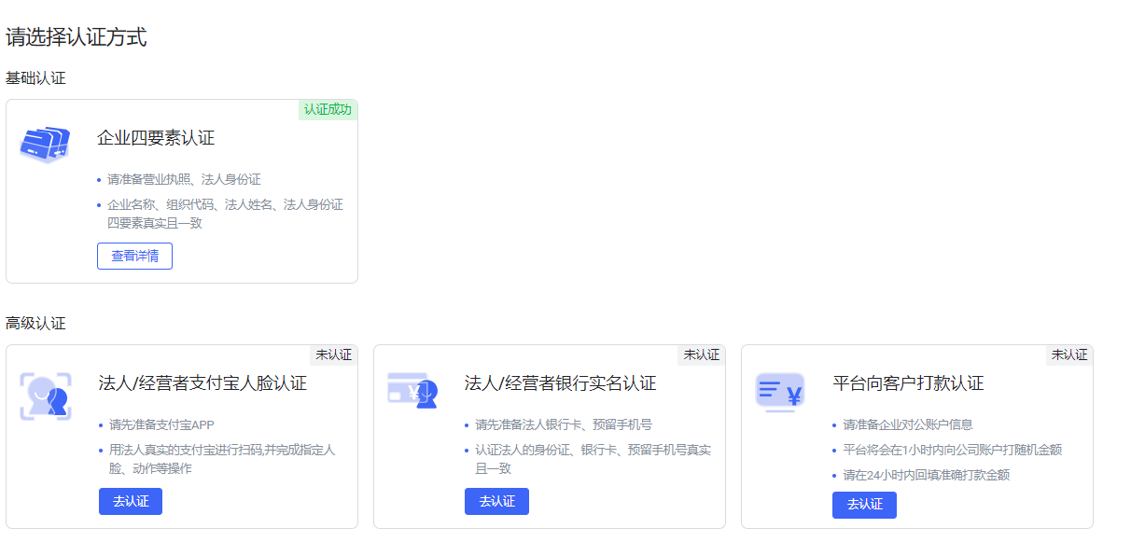Click 去认证 under 平台向客户打款认证
Viewport: 1131px width, 556px height.
[864, 505]
